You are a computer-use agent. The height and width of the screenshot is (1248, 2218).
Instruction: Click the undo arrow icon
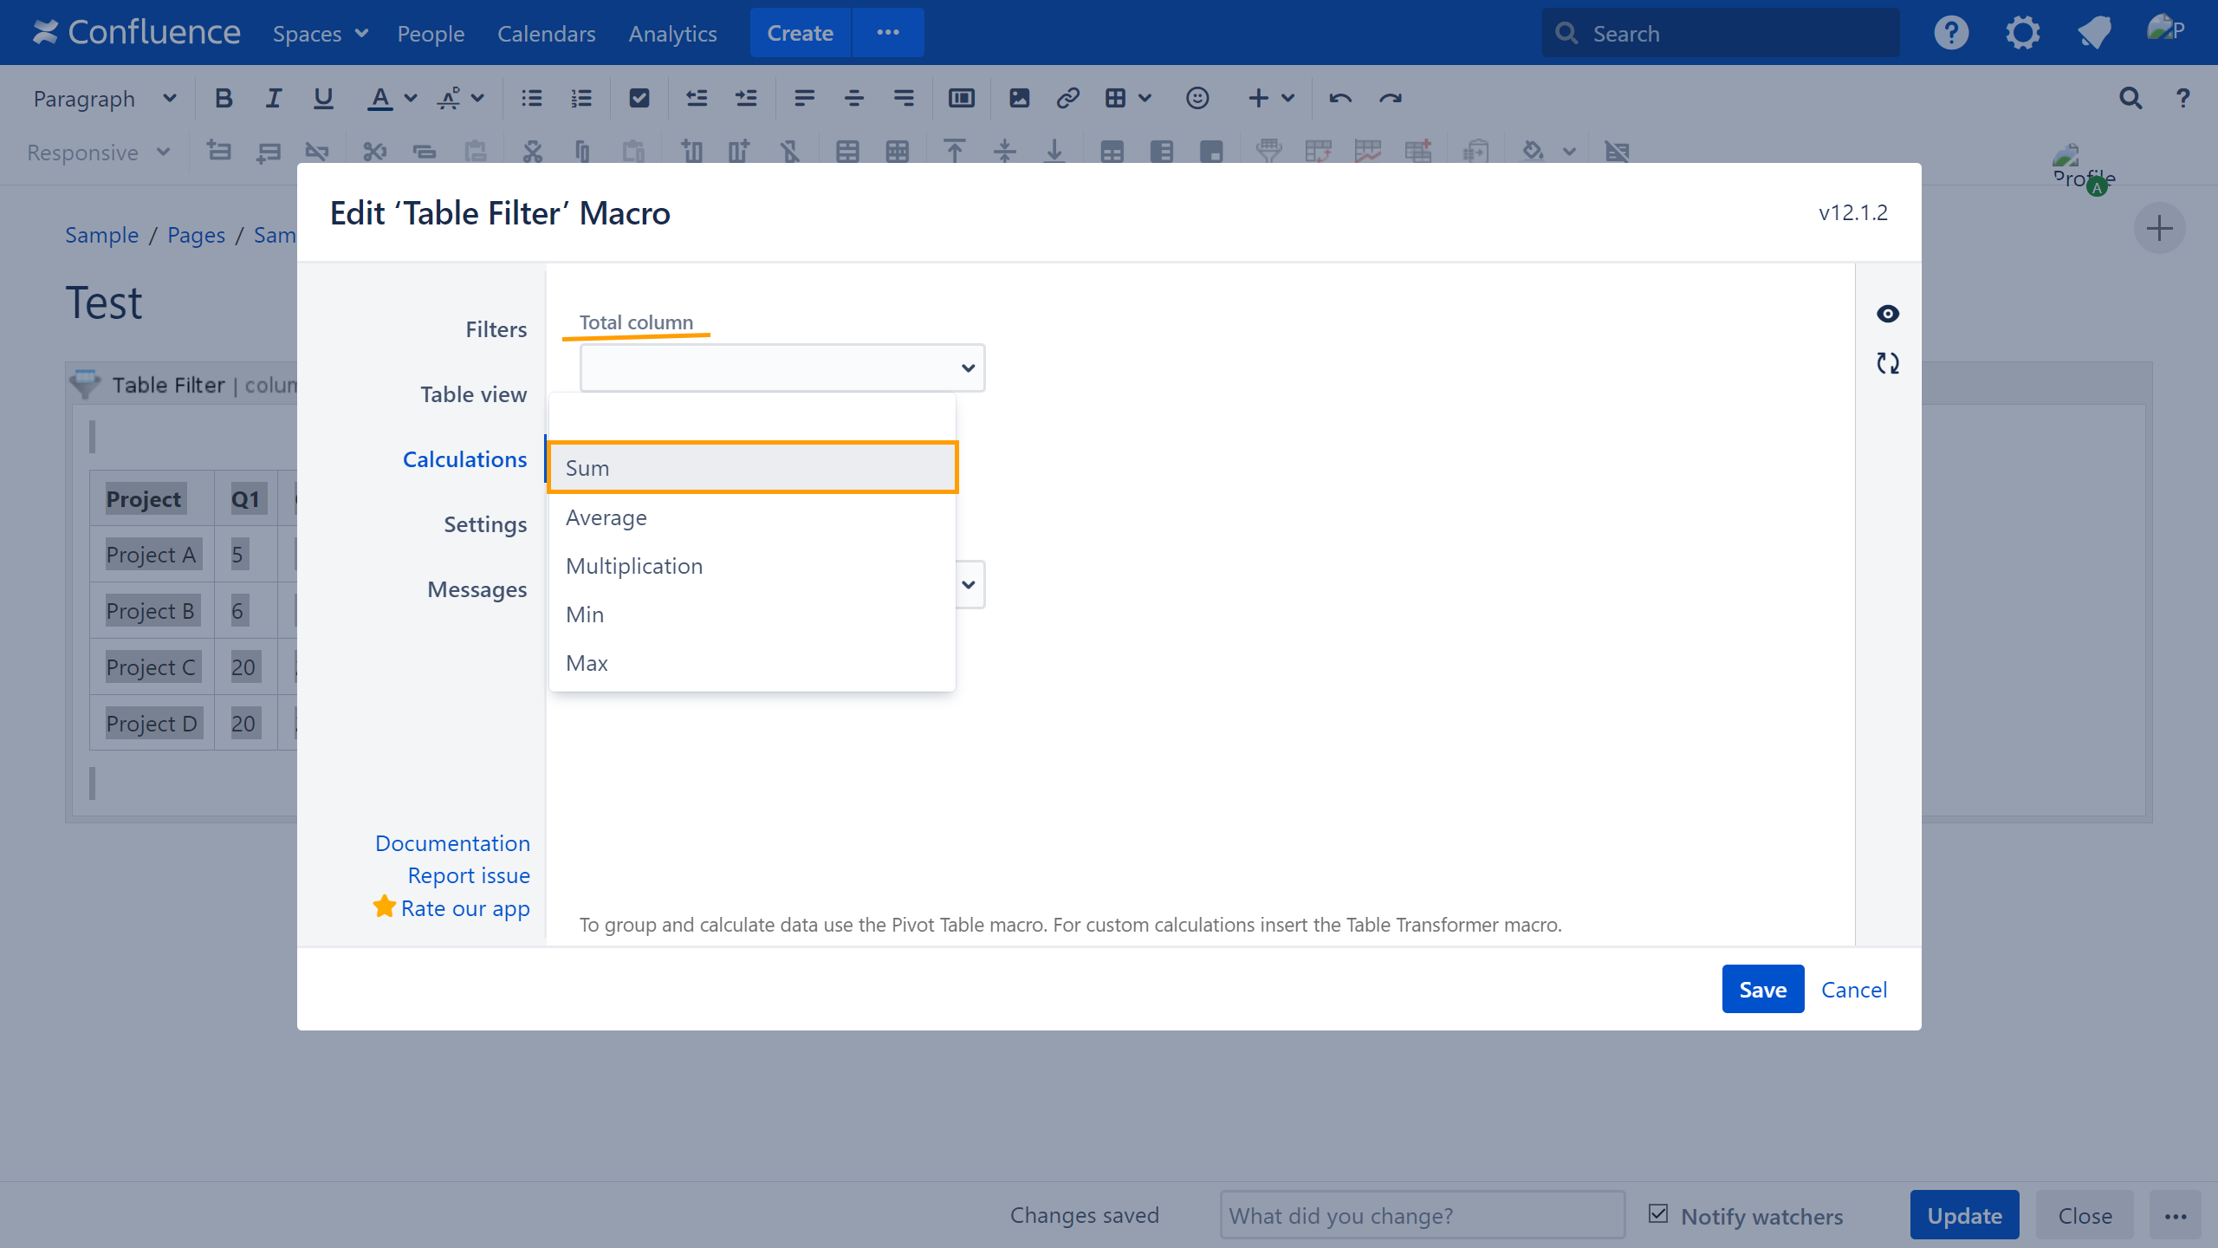pos(1340,99)
